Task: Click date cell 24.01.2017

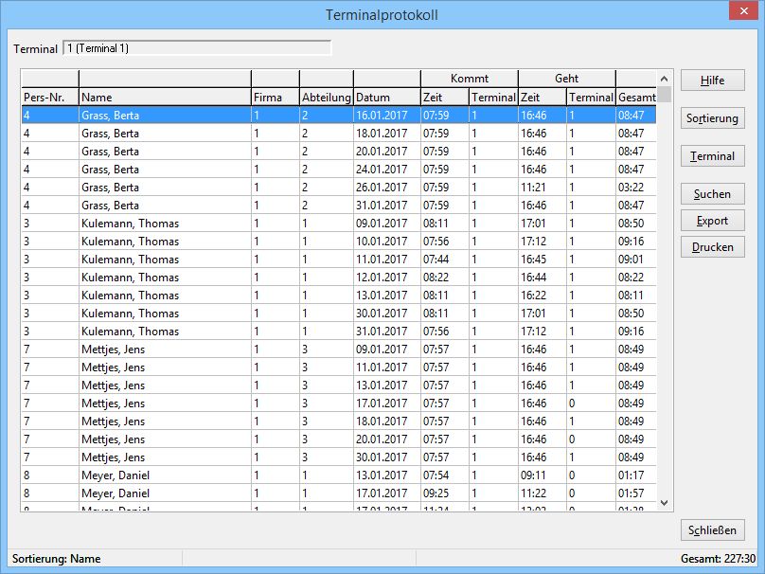Action: (x=387, y=170)
